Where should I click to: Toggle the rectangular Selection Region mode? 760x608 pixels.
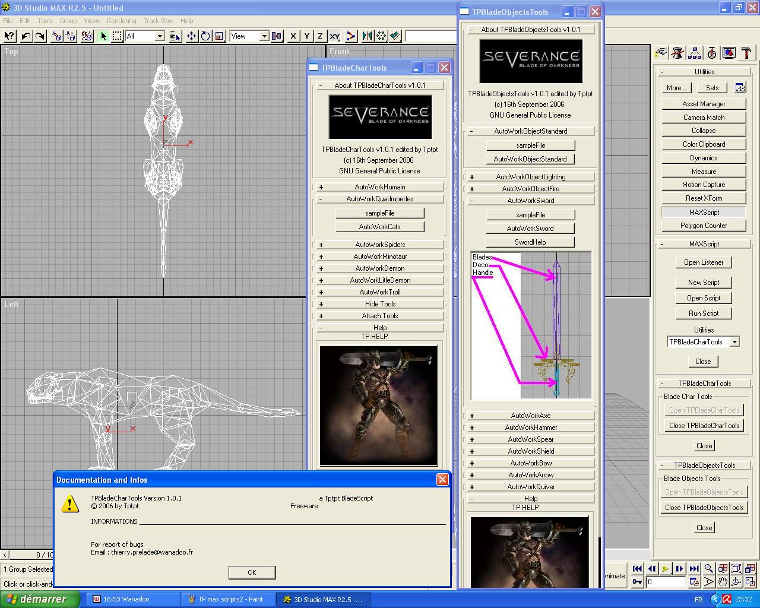click(118, 36)
